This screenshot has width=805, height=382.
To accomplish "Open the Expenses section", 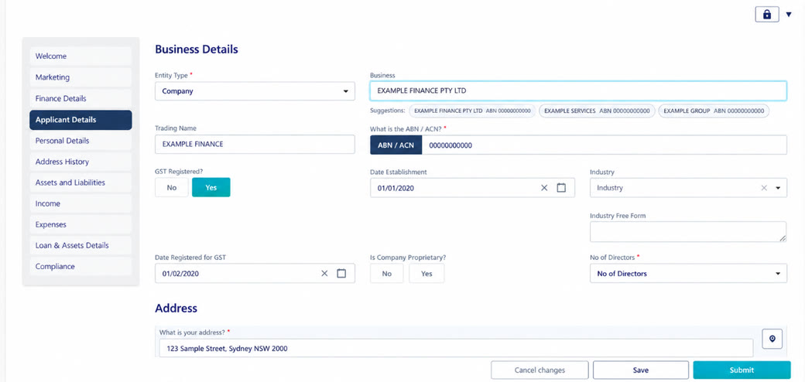I will coord(80,224).
